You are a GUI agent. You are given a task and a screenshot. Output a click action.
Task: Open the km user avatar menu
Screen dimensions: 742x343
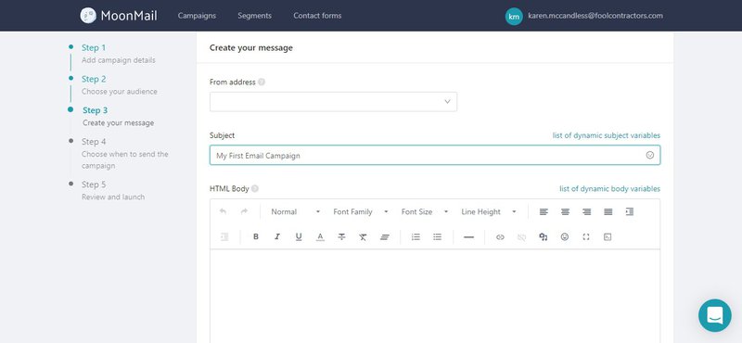514,16
